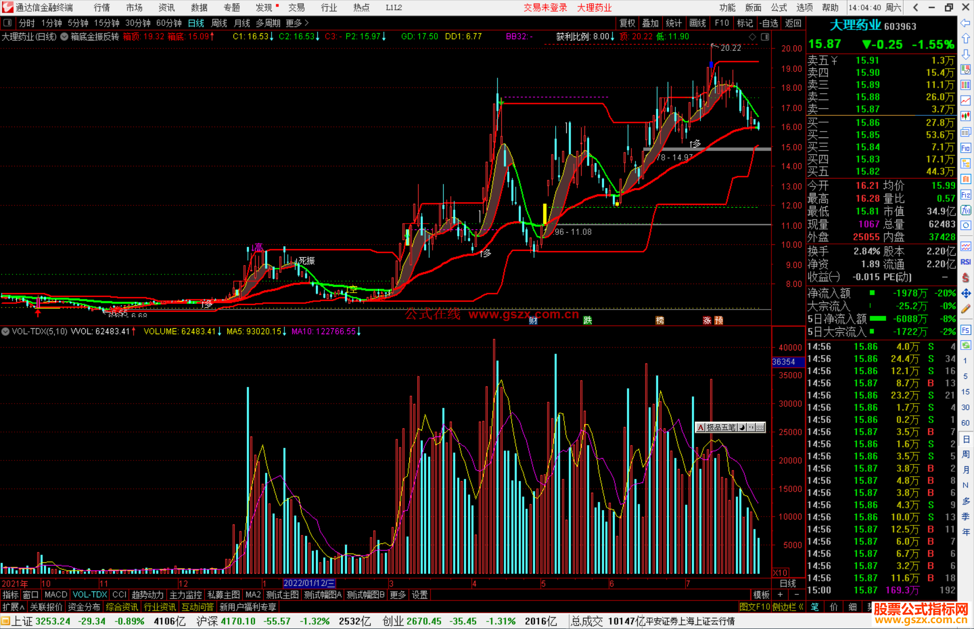Click the 极品五笔 input method bar
974x629 pixels.
click(730, 427)
